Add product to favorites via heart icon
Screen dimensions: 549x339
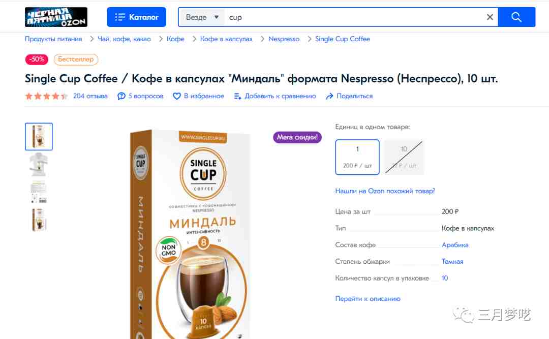(177, 96)
